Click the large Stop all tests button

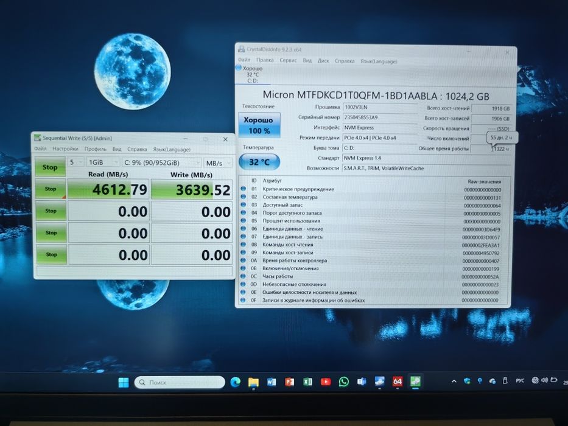(x=50, y=167)
